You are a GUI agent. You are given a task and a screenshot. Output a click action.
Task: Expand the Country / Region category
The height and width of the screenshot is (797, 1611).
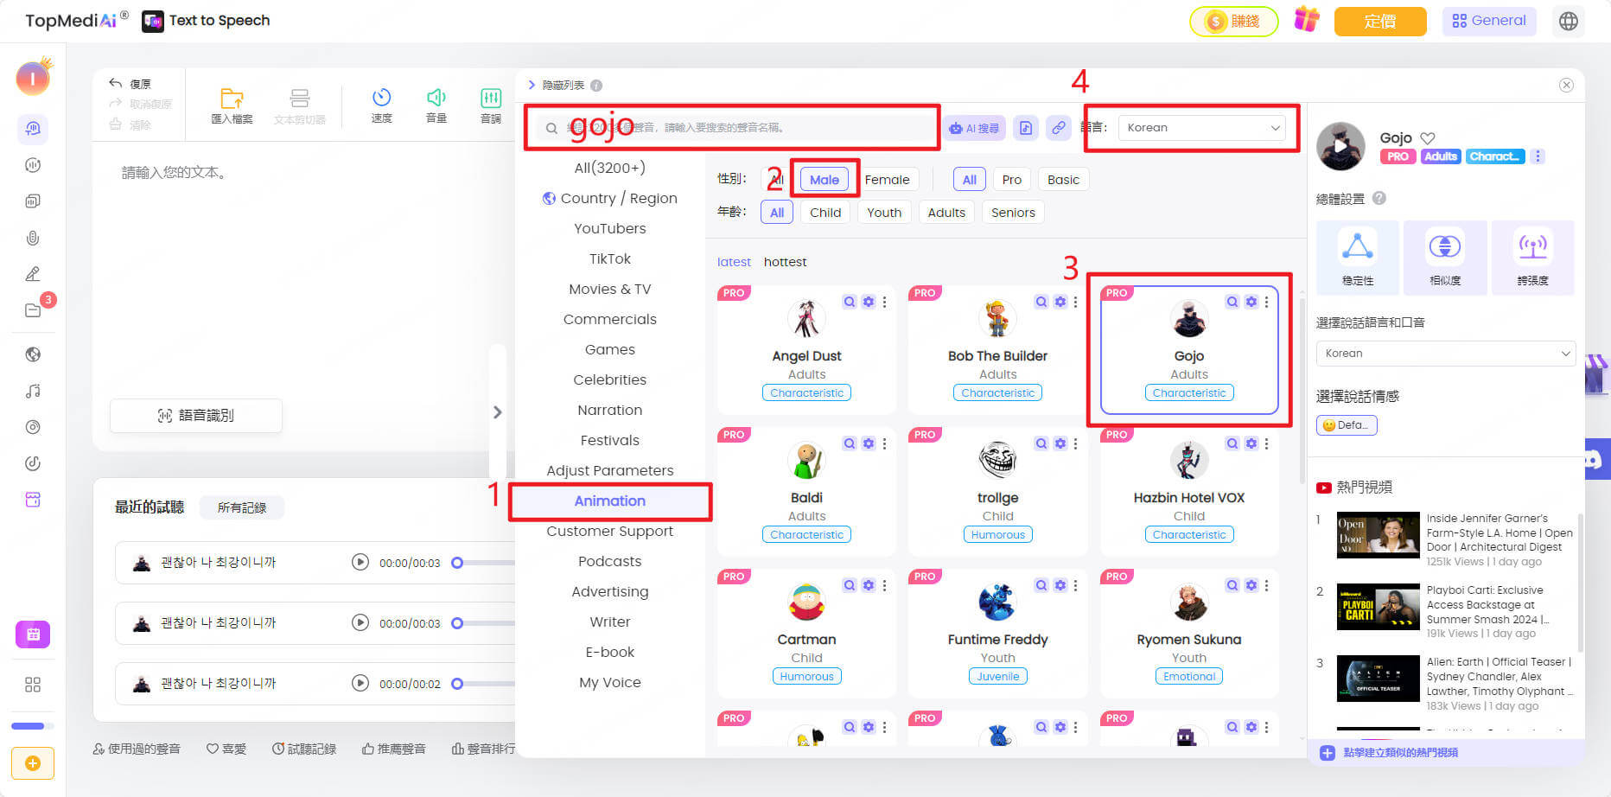pyautogui.click(x=609, y=198)
